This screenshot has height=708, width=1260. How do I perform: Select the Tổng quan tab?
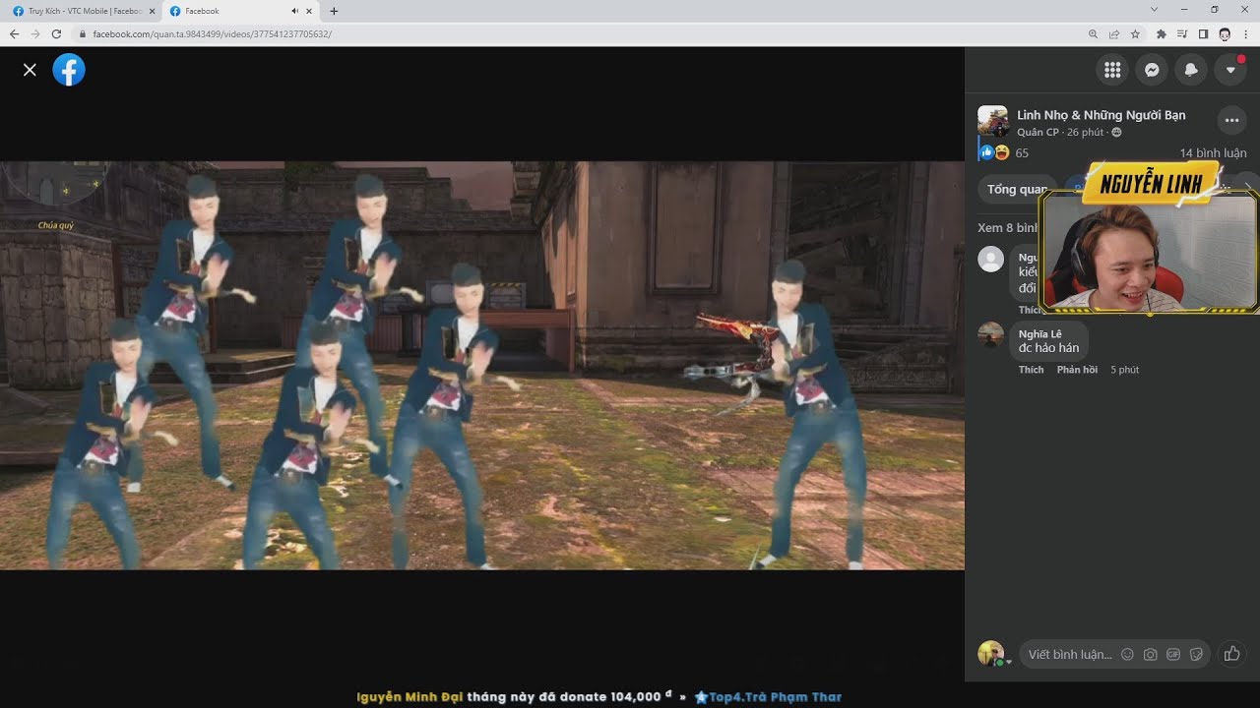(1017, 190)
